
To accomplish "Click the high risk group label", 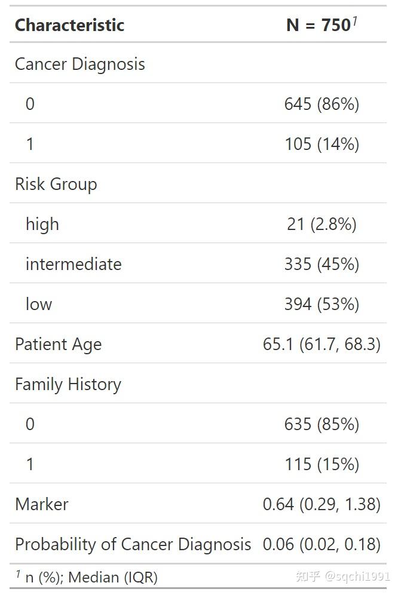I will [42, 225].
